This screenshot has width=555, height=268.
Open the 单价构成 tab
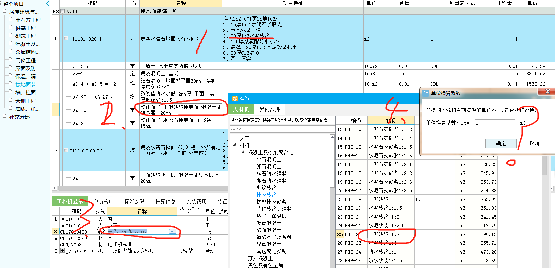(104, 201)
